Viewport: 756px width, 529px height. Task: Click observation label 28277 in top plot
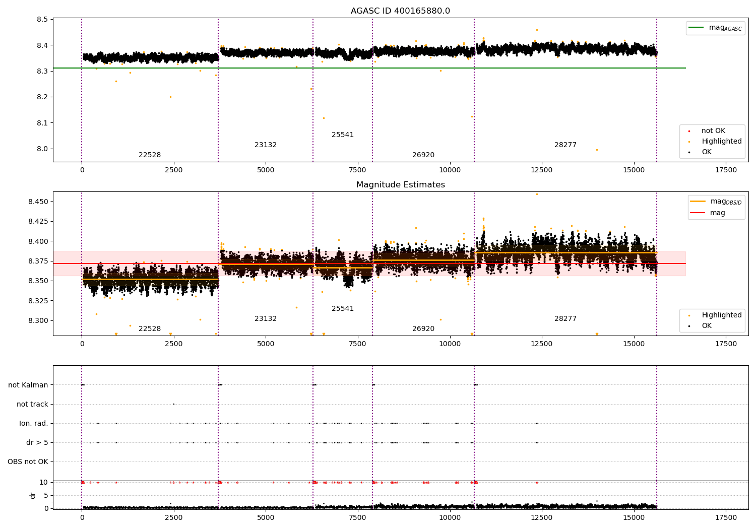(x=565, y=145)
